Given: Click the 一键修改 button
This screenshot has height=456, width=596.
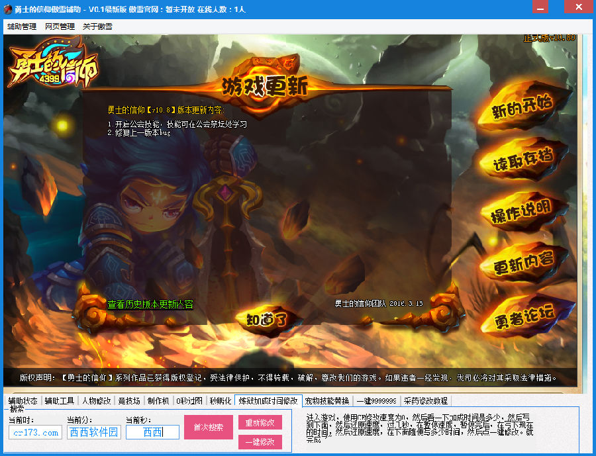Looking at the screenshot, I should (x=260, y=442).
